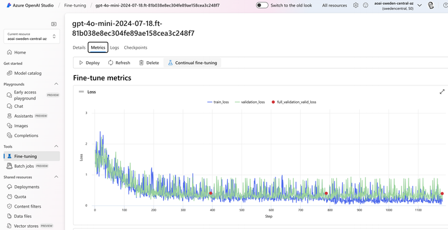Image resolution: width=448 pixels, height=230 pixels.
Task: Select Fine-tuning in the Tools section
Action: 32,156
